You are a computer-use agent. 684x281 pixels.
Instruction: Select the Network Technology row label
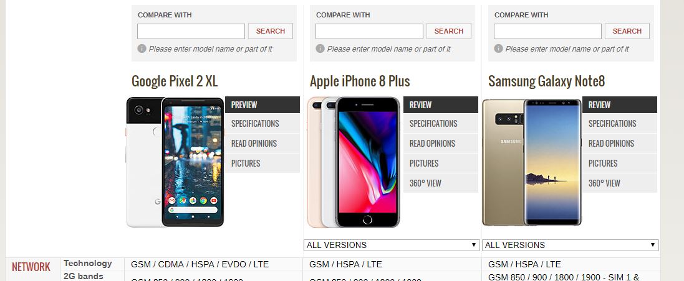pyautogui.click(x=88, y=263)
